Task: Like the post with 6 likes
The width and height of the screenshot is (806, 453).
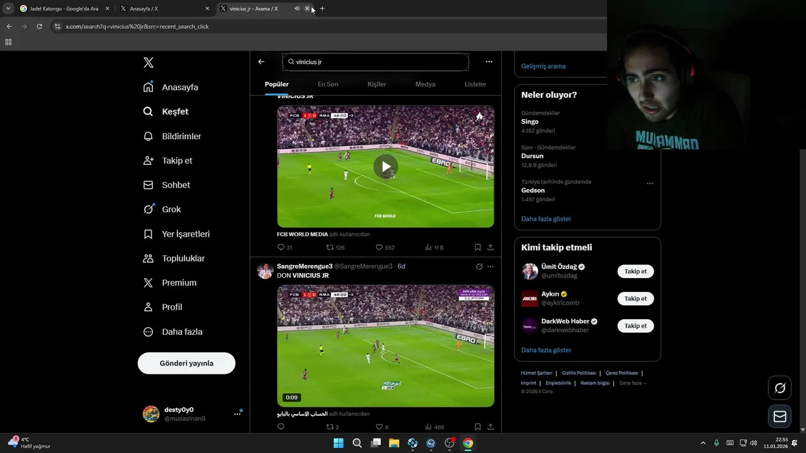Action: pos(382,427)
